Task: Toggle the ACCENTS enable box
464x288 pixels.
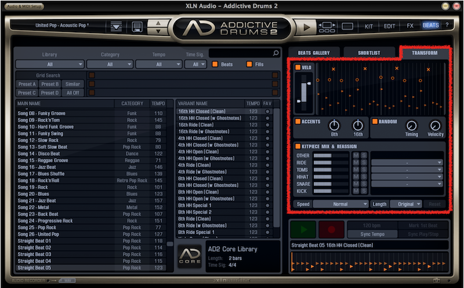Action: coord(298,122)
